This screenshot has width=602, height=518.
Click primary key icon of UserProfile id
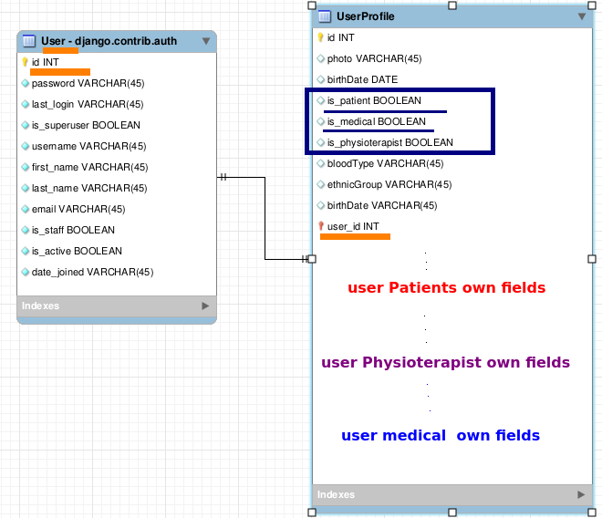click(320, 37)
